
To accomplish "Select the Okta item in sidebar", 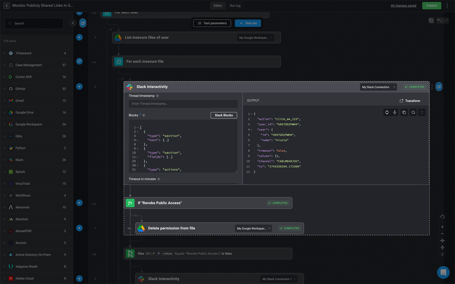I will [36, 136].
